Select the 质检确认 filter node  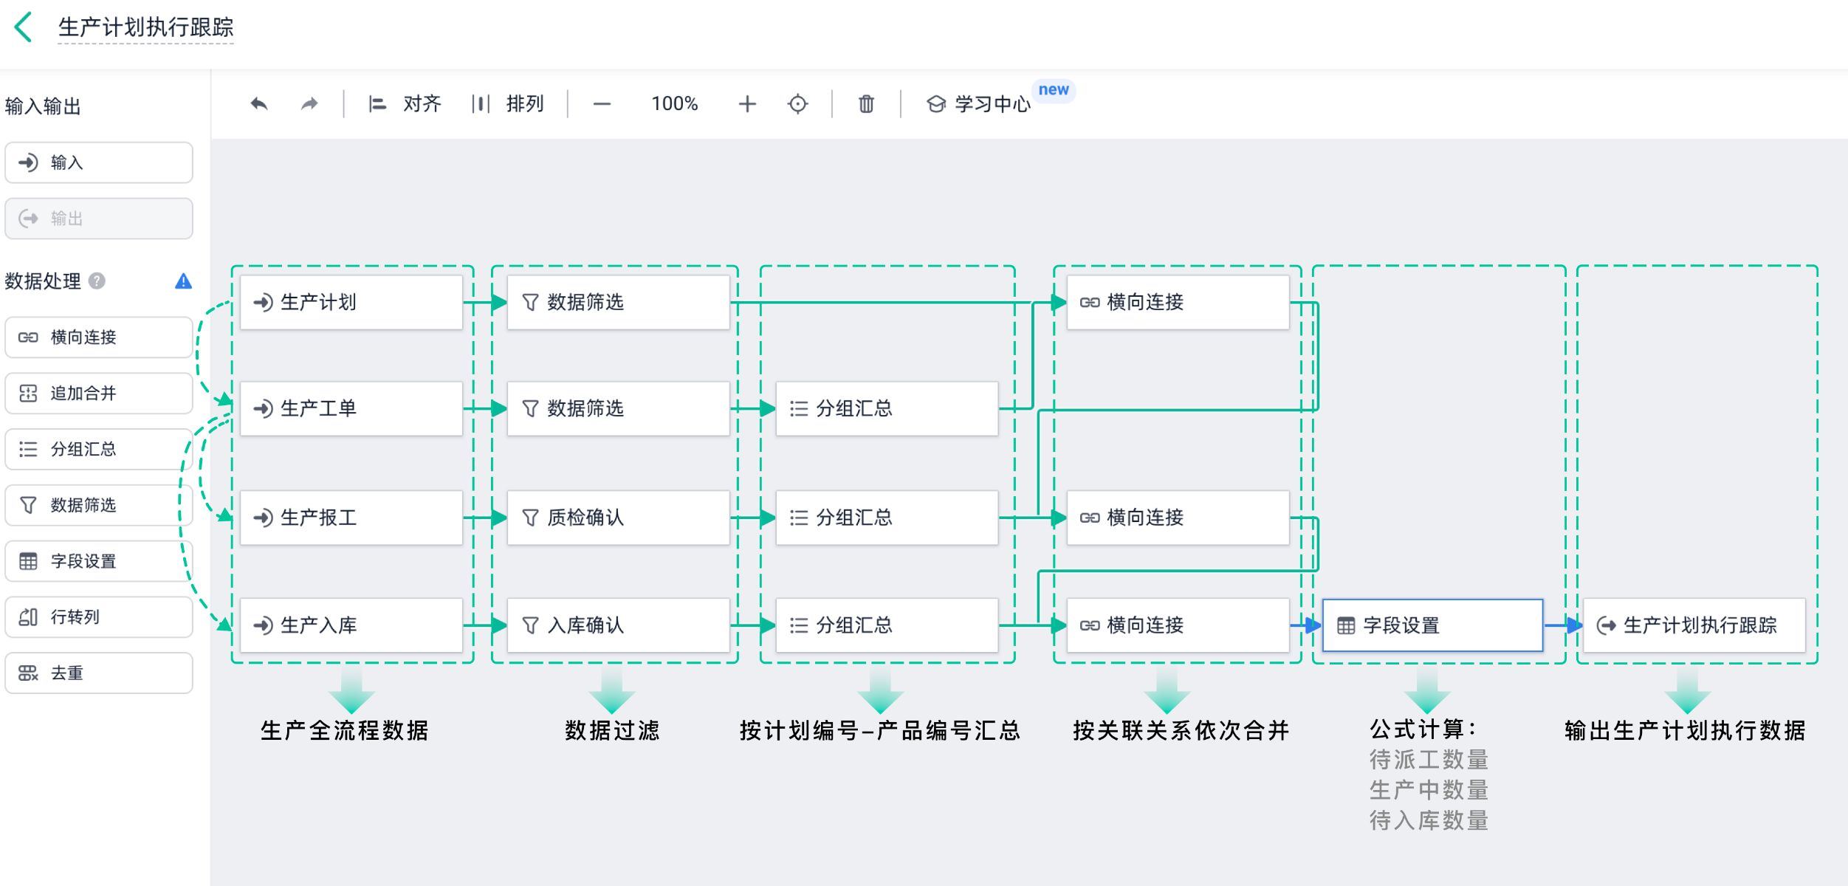click(x=618, y=518)
